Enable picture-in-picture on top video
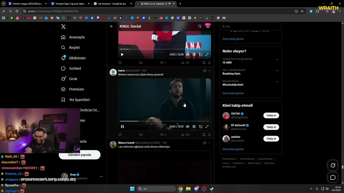344x193 pixels. point(200,54)
